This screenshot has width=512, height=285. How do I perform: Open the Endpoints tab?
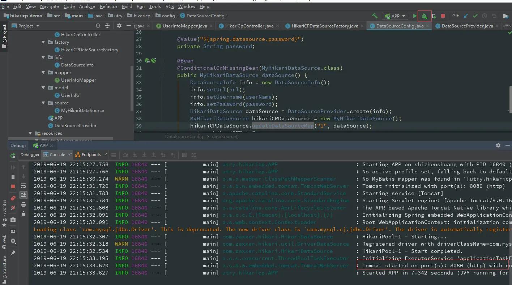coord(91,155)
